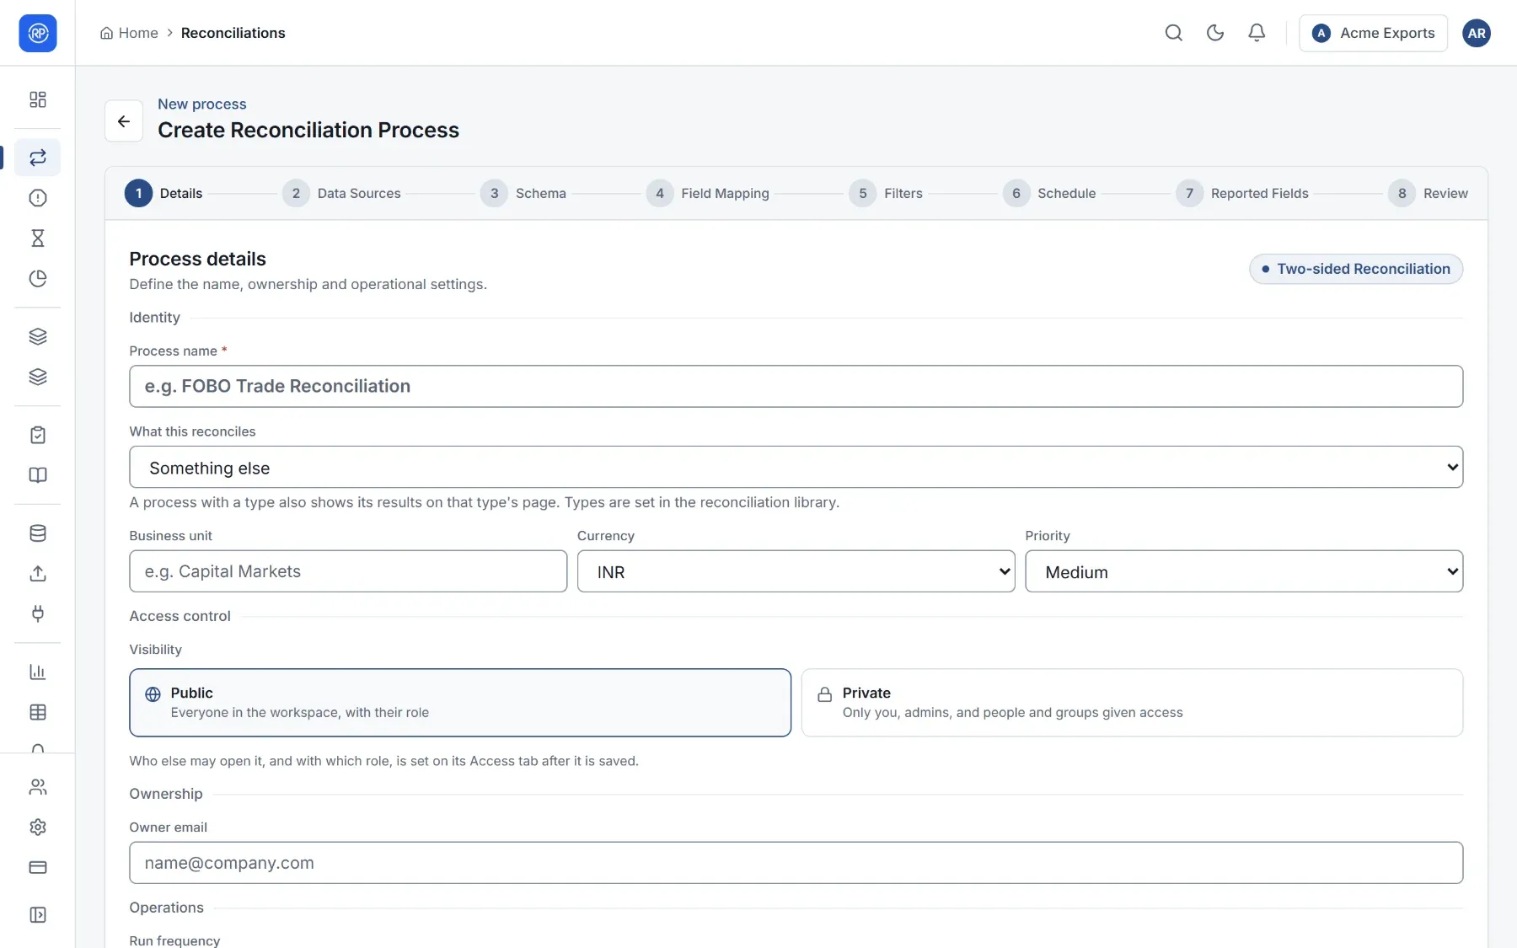
Task: Open the Priority dropdown showing Medium
Action: tap(1244, 571)
